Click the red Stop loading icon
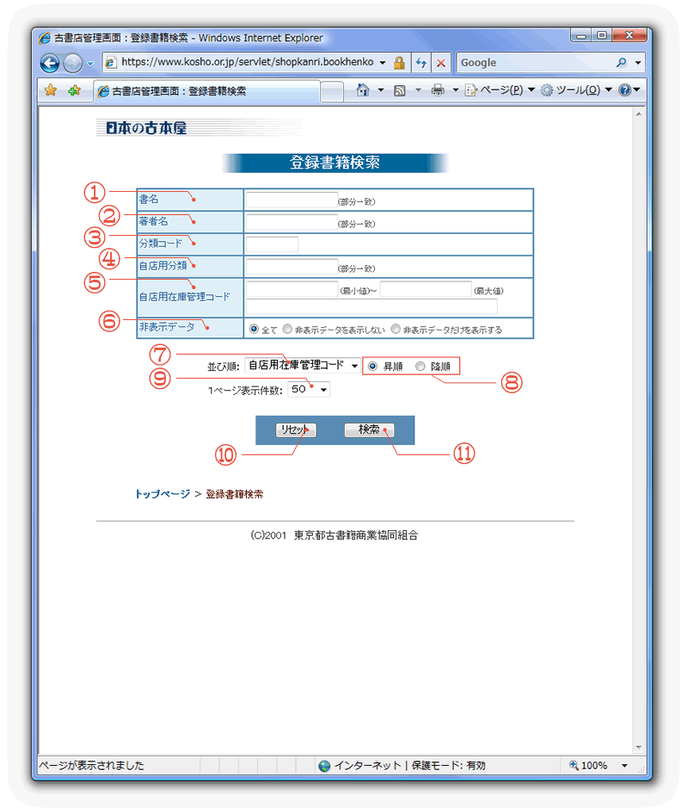 [x=441, y=63]
